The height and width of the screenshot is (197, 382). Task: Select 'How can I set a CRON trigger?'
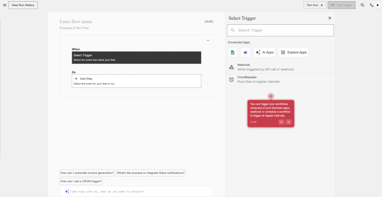(x=81, y=181)
